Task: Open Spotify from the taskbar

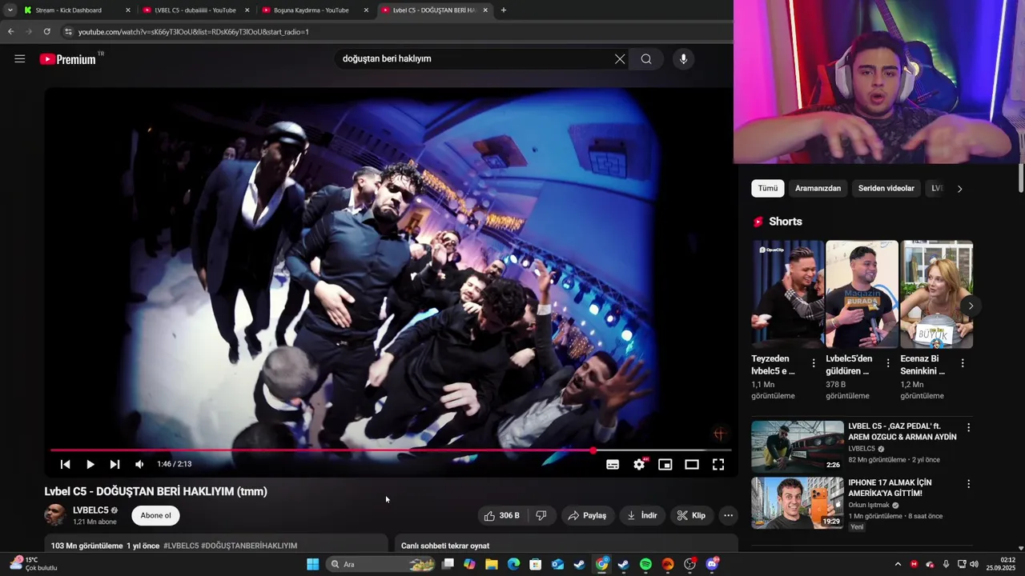Action: pyautogui.click(x=645, y=564)
